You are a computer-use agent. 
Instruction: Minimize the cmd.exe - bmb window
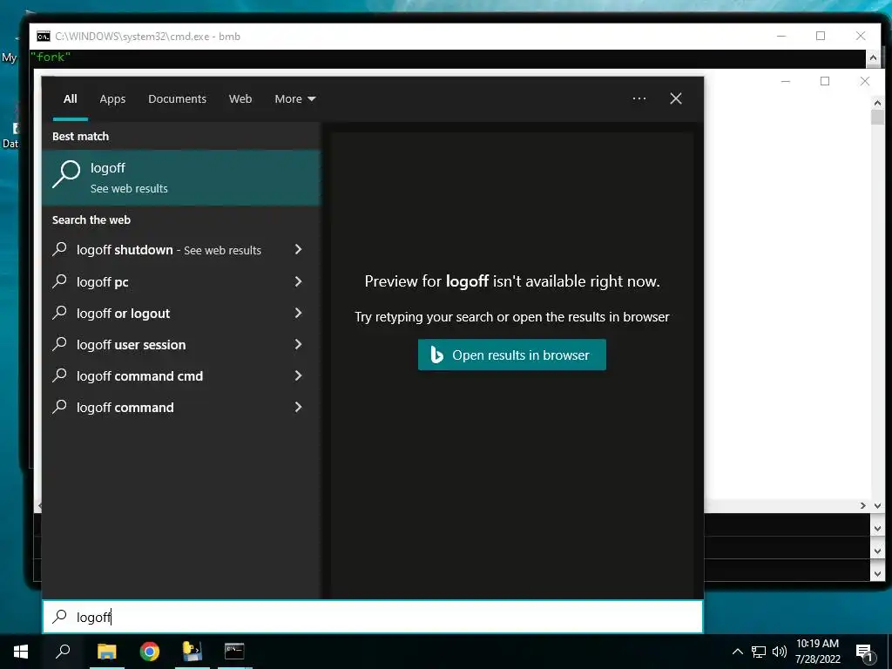tap(781, 36)
